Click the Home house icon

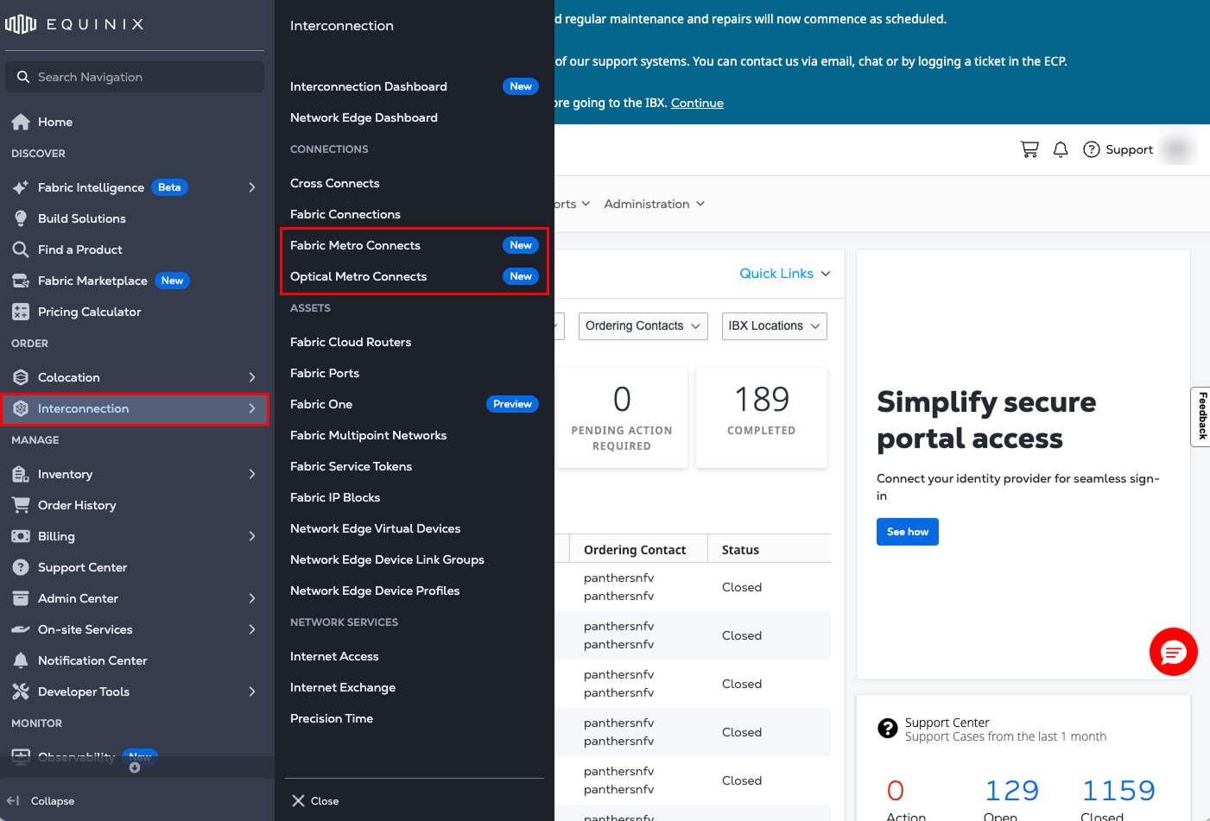tap(21, 122)
